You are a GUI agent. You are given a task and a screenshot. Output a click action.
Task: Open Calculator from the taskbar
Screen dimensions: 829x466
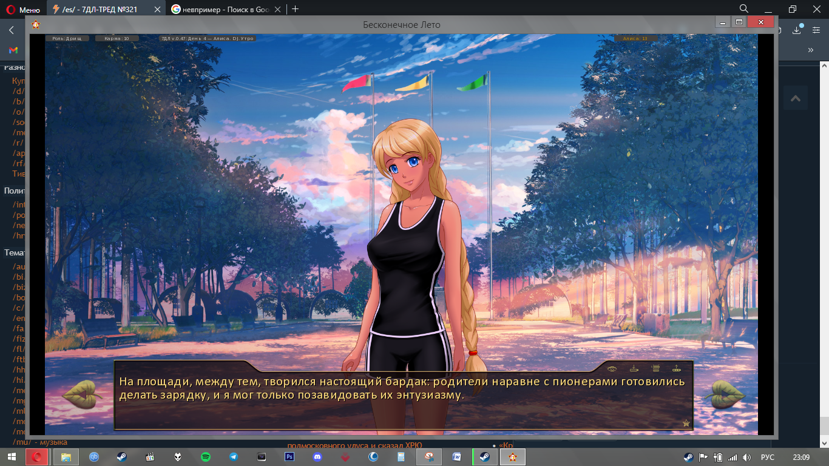(x=401, y=457)
